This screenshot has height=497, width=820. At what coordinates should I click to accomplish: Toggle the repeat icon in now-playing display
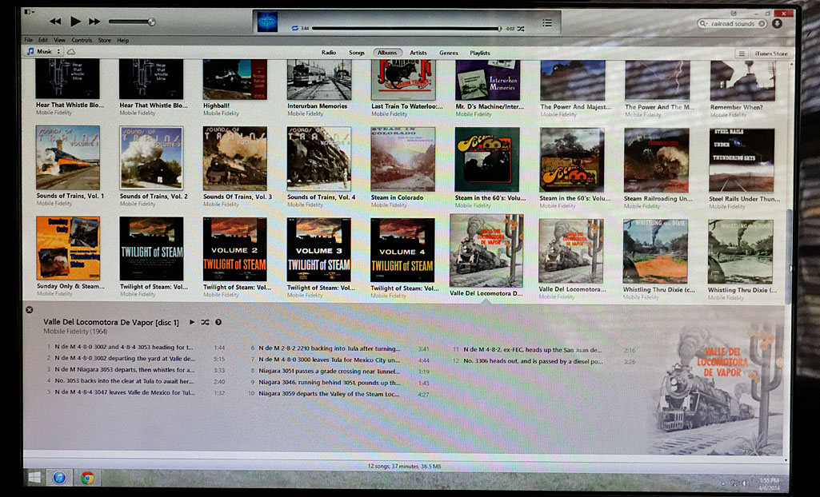coord(294,28)
